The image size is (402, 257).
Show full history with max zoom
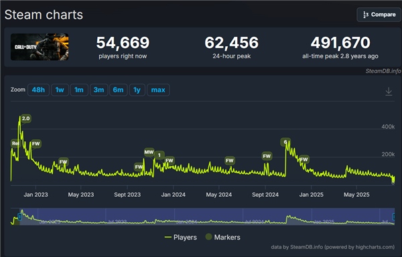pos(158,90)
